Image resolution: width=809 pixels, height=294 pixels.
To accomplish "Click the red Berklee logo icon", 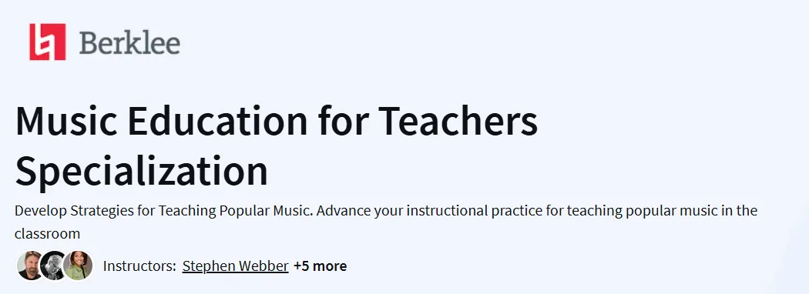I will [x=48, y=42].
